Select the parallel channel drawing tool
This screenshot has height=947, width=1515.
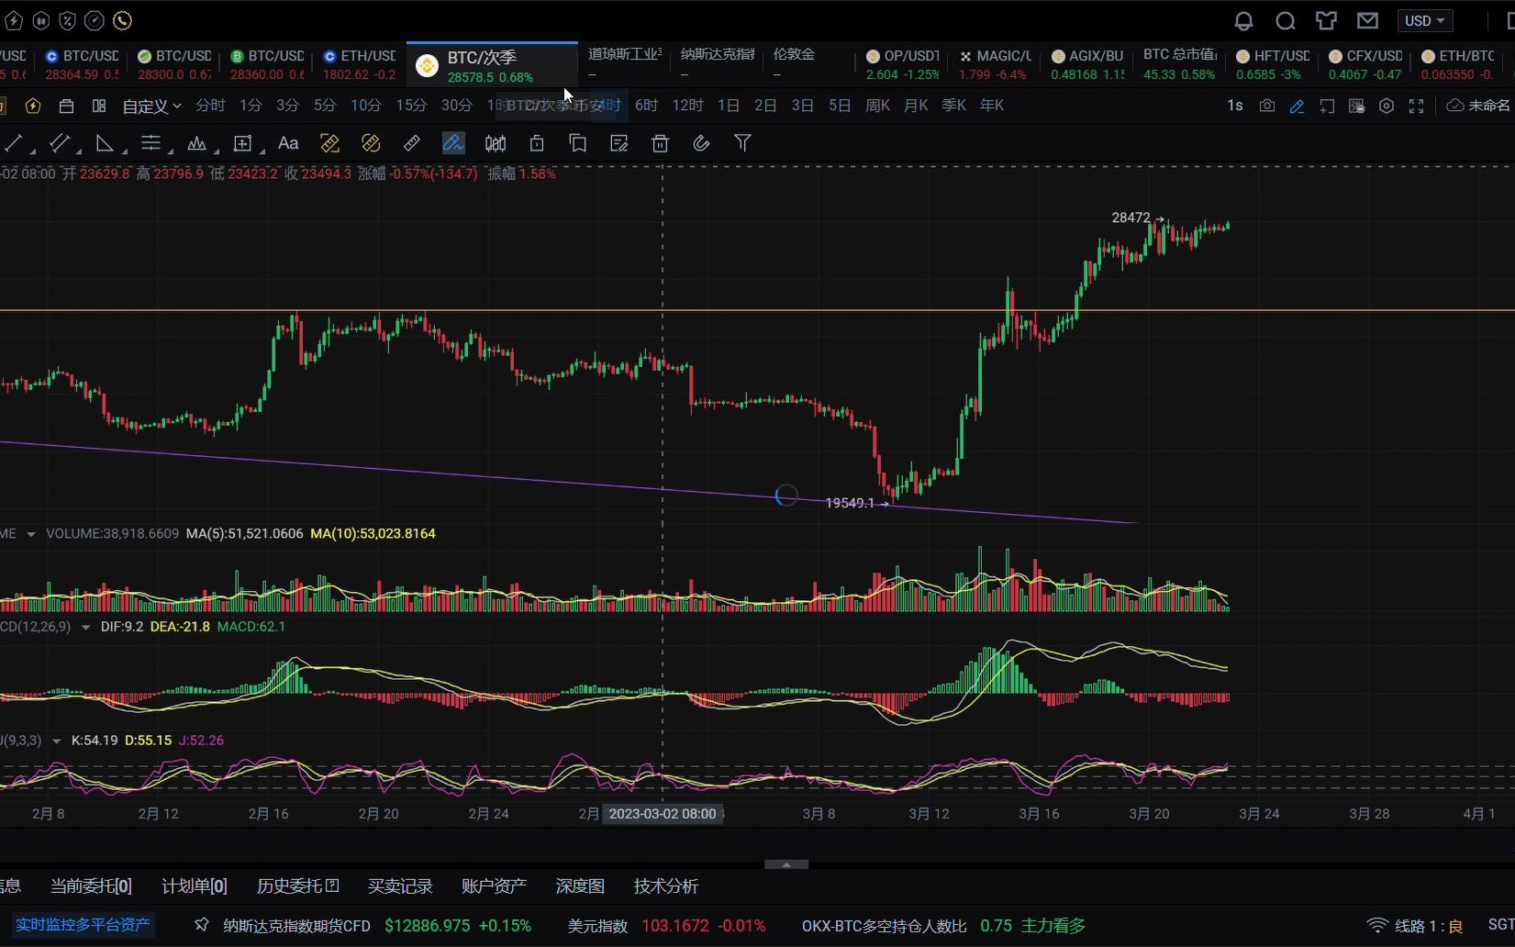[x=60, y=143]
